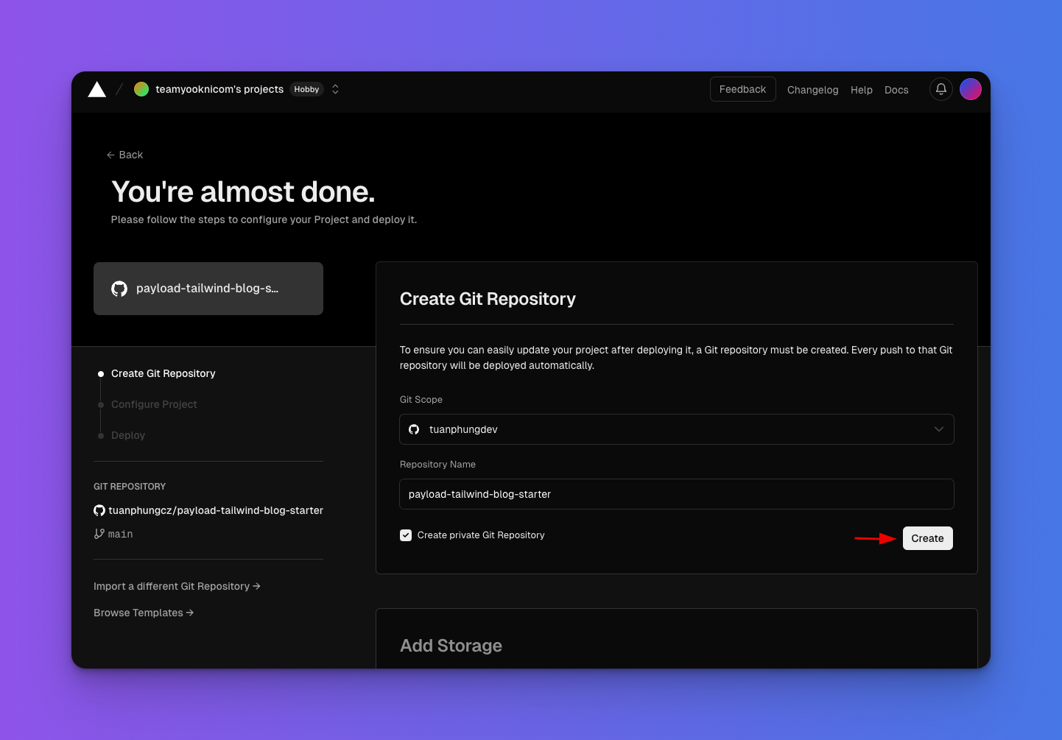Click the Create button

(x=928, y=538)
